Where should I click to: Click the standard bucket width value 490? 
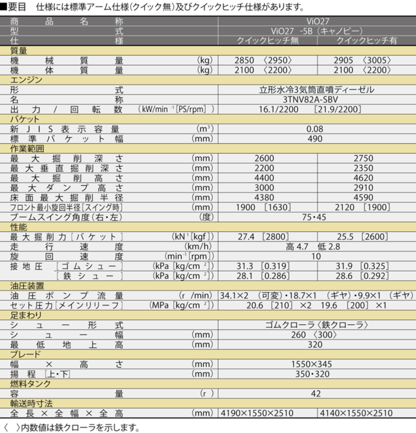315,139
